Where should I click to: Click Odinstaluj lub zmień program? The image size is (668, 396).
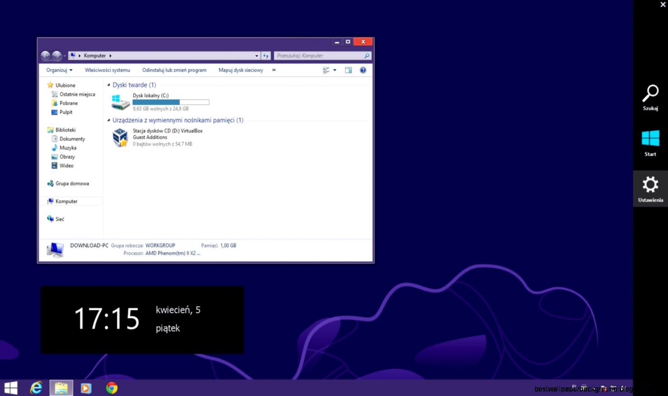174,70
